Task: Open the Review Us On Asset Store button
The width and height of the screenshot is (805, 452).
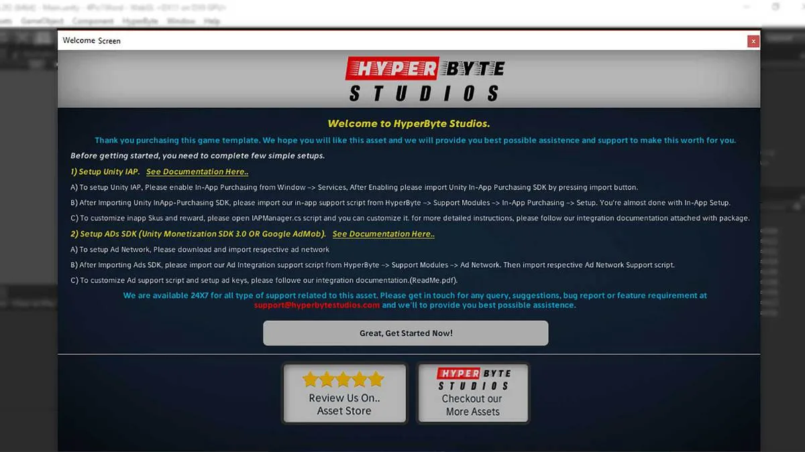Action: (344, 393)
